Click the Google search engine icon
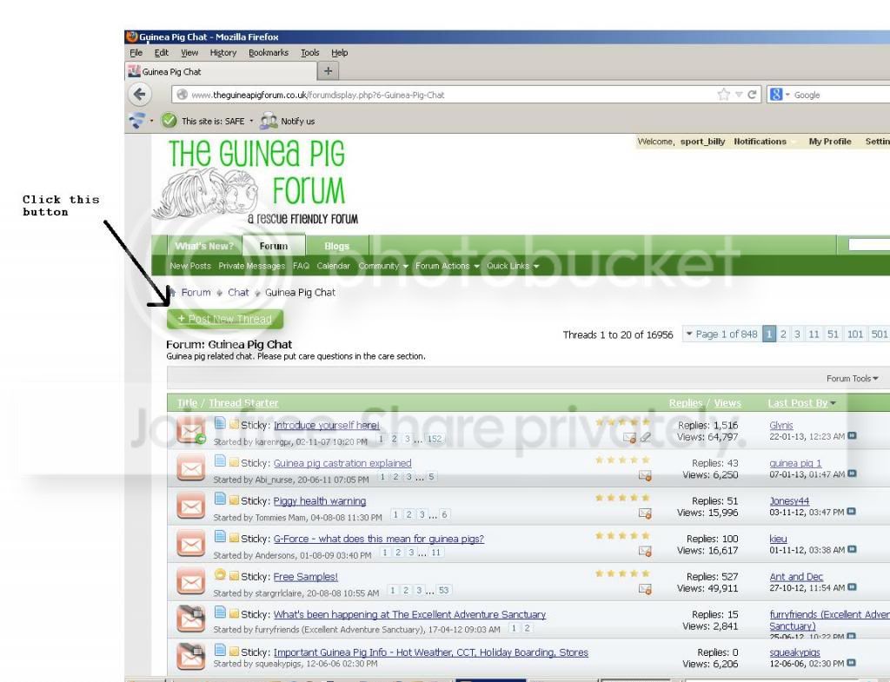The width and height of the screenshot is (890, 682). [776, 95]
